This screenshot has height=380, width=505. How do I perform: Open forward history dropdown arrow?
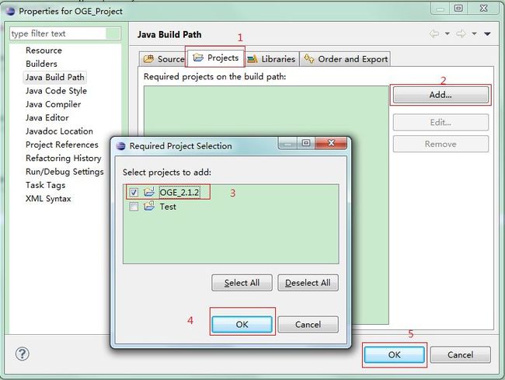point(474,33)
